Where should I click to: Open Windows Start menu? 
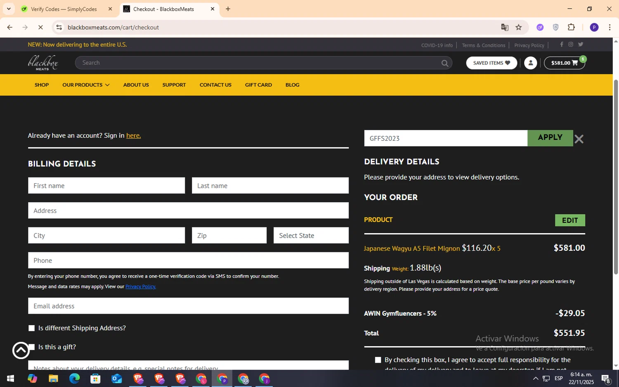click(10, 378)
